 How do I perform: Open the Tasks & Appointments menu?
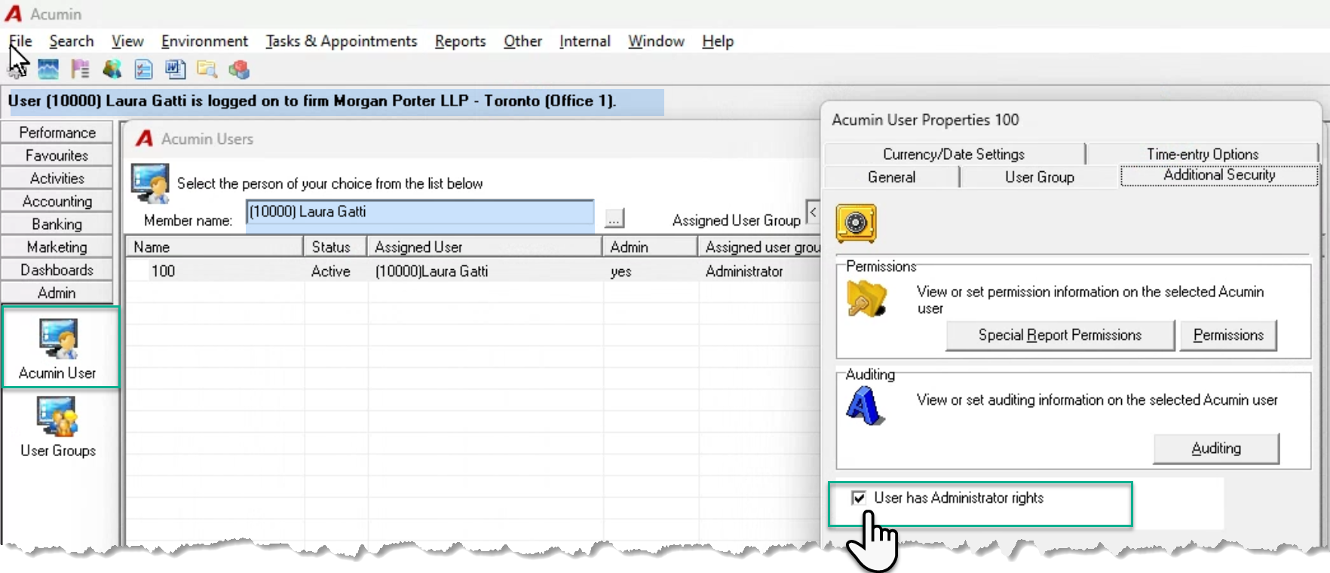[x=341, y=41]
